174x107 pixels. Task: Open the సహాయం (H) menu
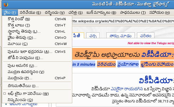(160, 13)
